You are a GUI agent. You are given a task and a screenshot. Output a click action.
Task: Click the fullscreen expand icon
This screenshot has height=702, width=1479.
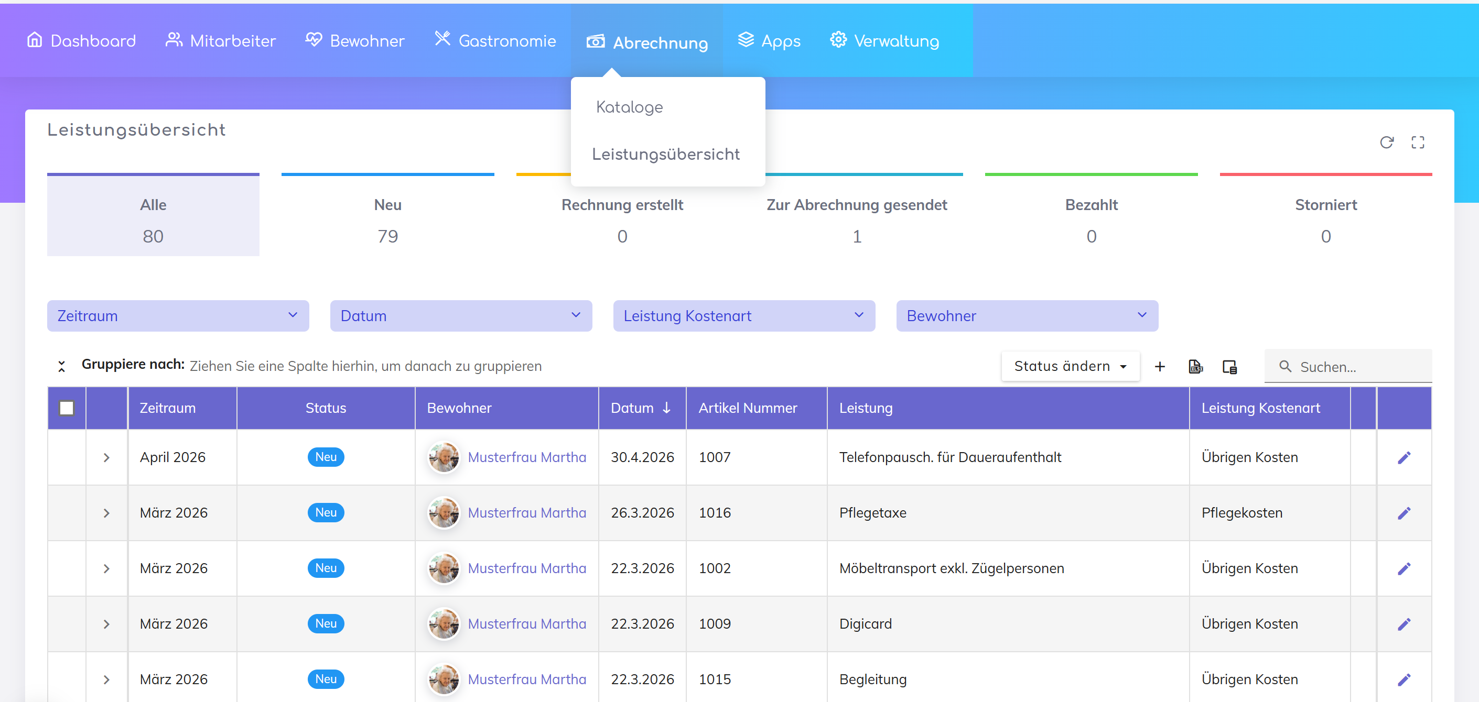click(1417, 142)
